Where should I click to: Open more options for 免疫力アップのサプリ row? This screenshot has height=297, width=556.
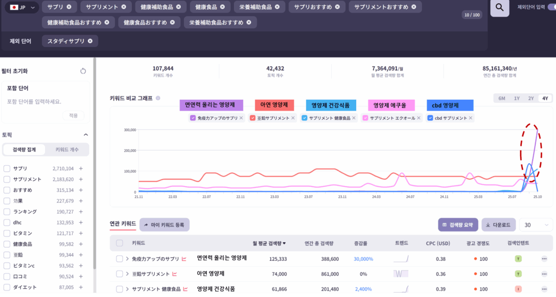[544, 259]
